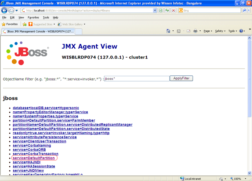Open the Edit menu

pyautogui.click(x=12, y=17)
